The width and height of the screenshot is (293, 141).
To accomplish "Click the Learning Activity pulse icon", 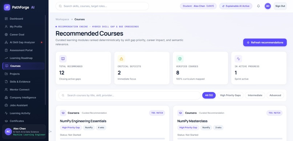I will (x=6, y=113).
